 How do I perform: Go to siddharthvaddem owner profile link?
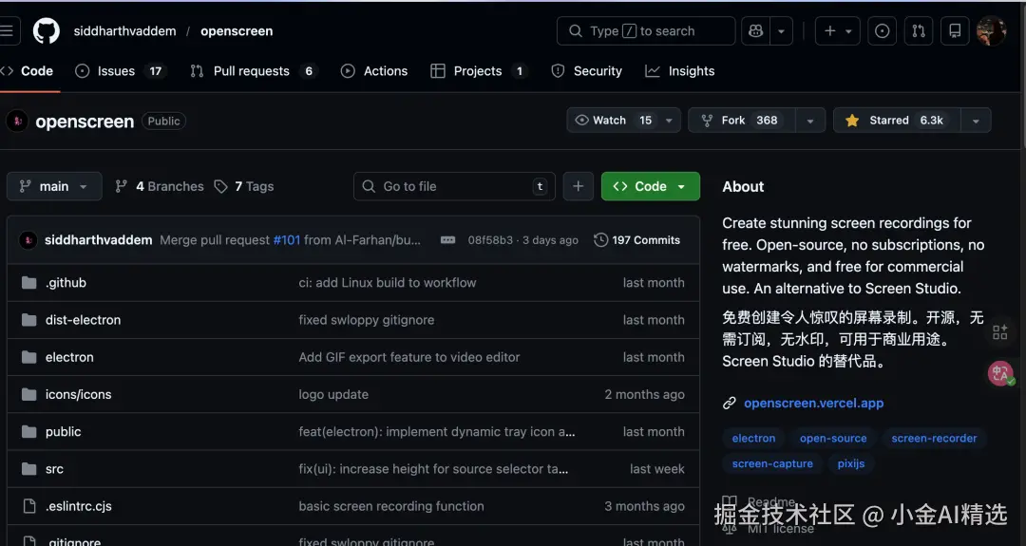coord(124,30)
